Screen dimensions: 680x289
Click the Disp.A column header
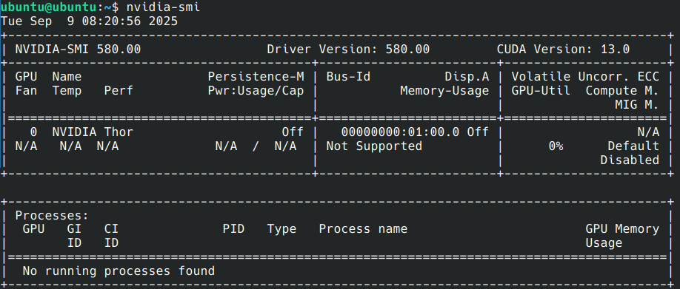point(467,77)
